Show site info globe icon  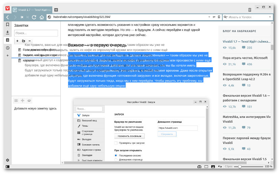click(50, 17)
